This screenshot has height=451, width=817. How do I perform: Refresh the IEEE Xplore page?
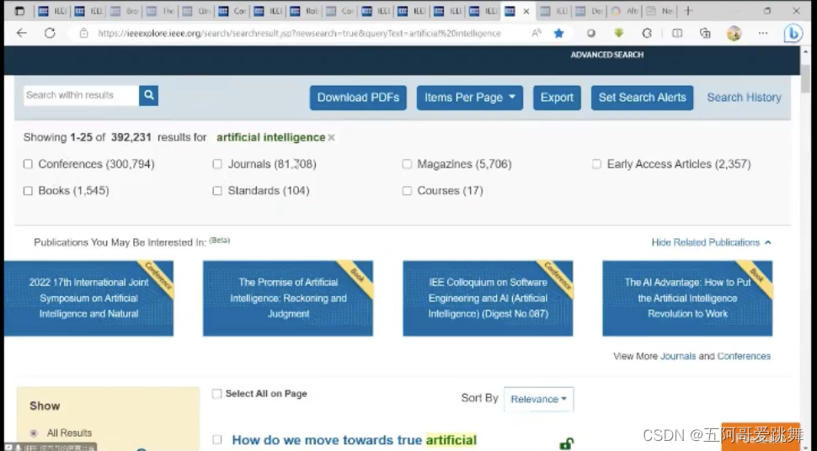pos(50,34)
